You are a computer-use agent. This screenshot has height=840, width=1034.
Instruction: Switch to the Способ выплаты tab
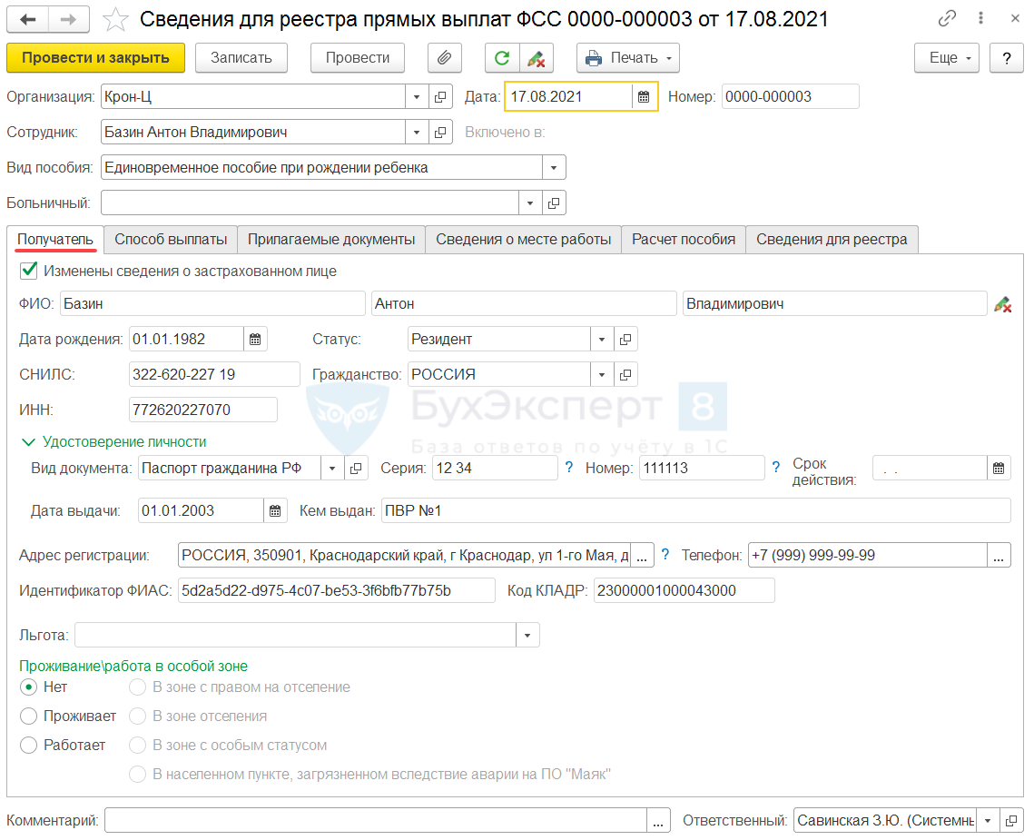(171, 240)
